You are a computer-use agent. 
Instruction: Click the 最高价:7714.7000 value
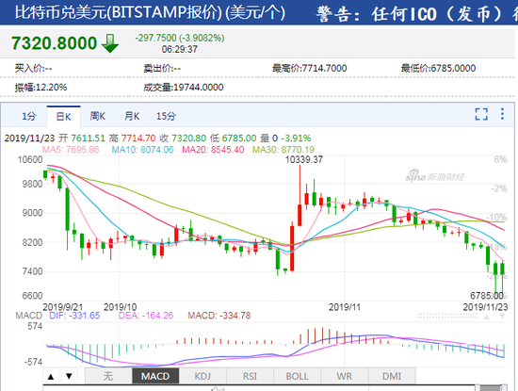point(310,69)
